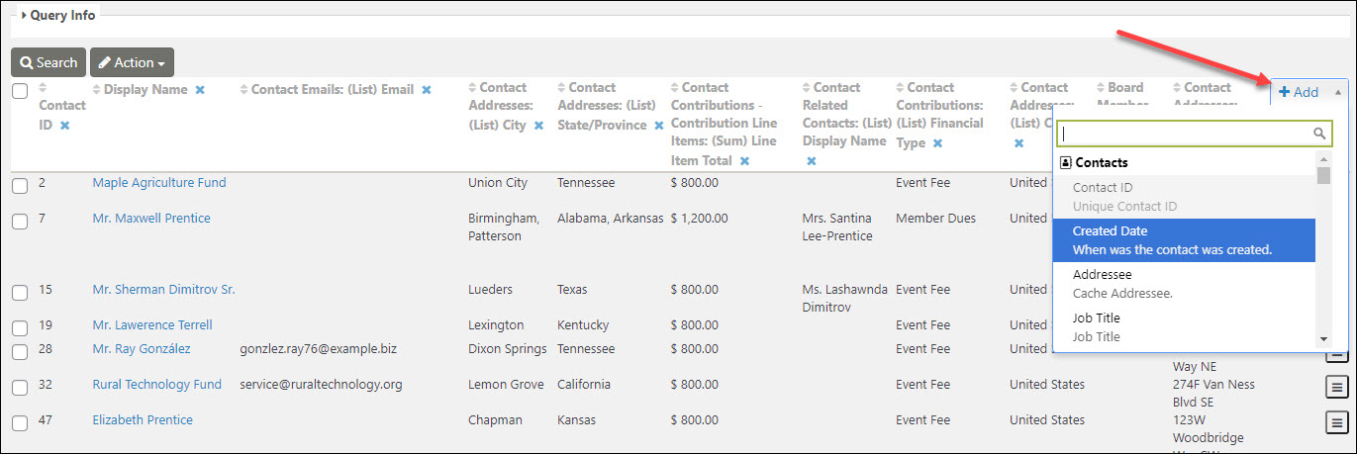Open row menu for Rural Technology Fund

click(1335, 387)
